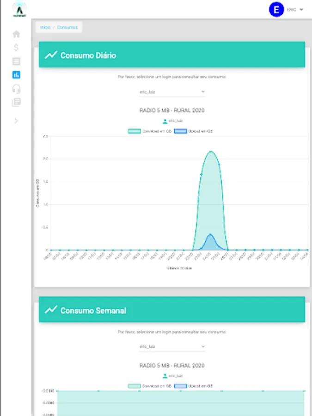Open the eric_luiz login dropdown under Consumo Diário
Screen dimensions: 312x416
coord(172,92)
